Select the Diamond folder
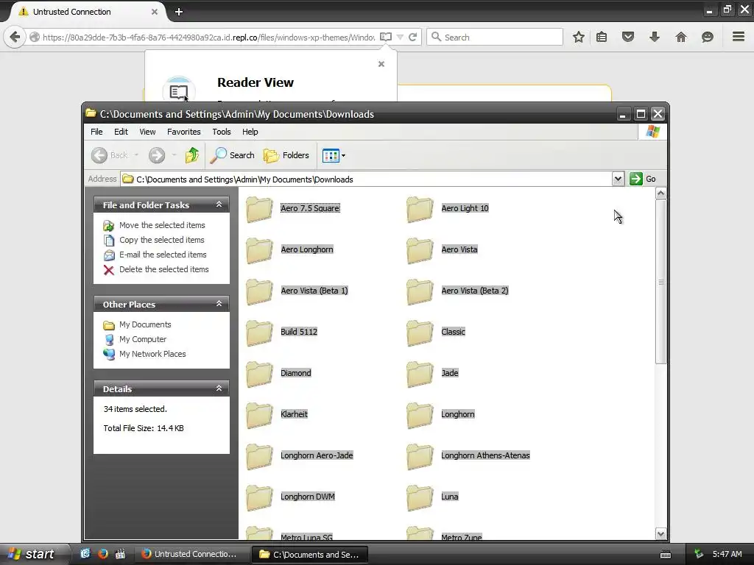Screen dimensions: 754x565 [279, 374]
